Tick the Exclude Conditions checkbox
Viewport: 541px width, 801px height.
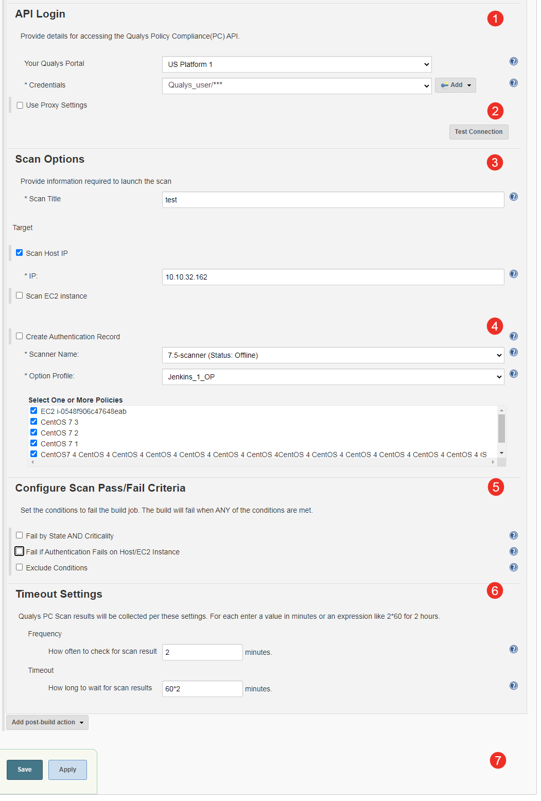click(x=20, y=567)
